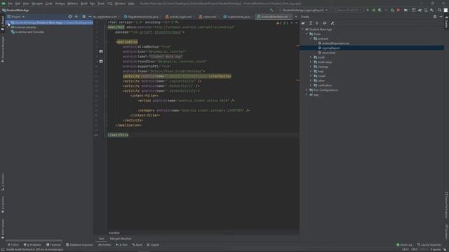Click the Select Opened File target icon
This screenshot has width=449, height=252.
click(x=70, y=17)
